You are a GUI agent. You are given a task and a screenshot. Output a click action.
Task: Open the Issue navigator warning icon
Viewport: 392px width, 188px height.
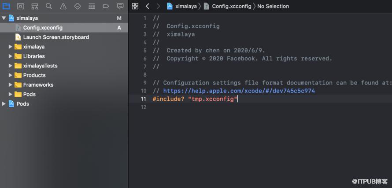click(63, 6)
